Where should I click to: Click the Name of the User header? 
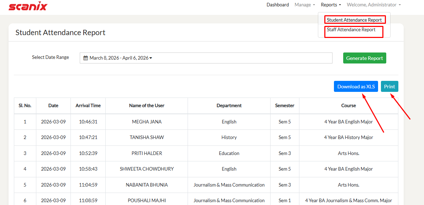tap(147, 106)
